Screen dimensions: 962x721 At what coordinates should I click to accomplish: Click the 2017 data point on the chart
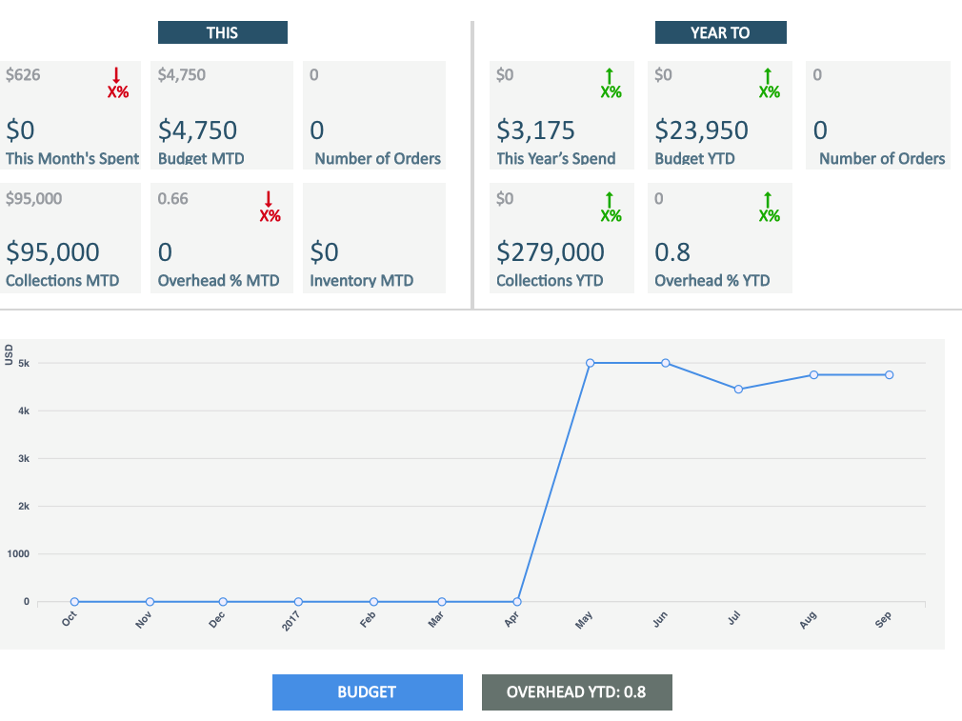[298, 602]
